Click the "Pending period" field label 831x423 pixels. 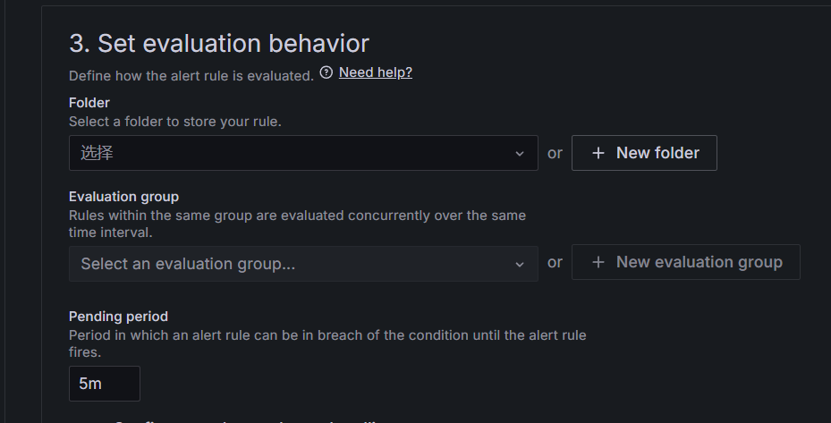[x=118, y=317]
